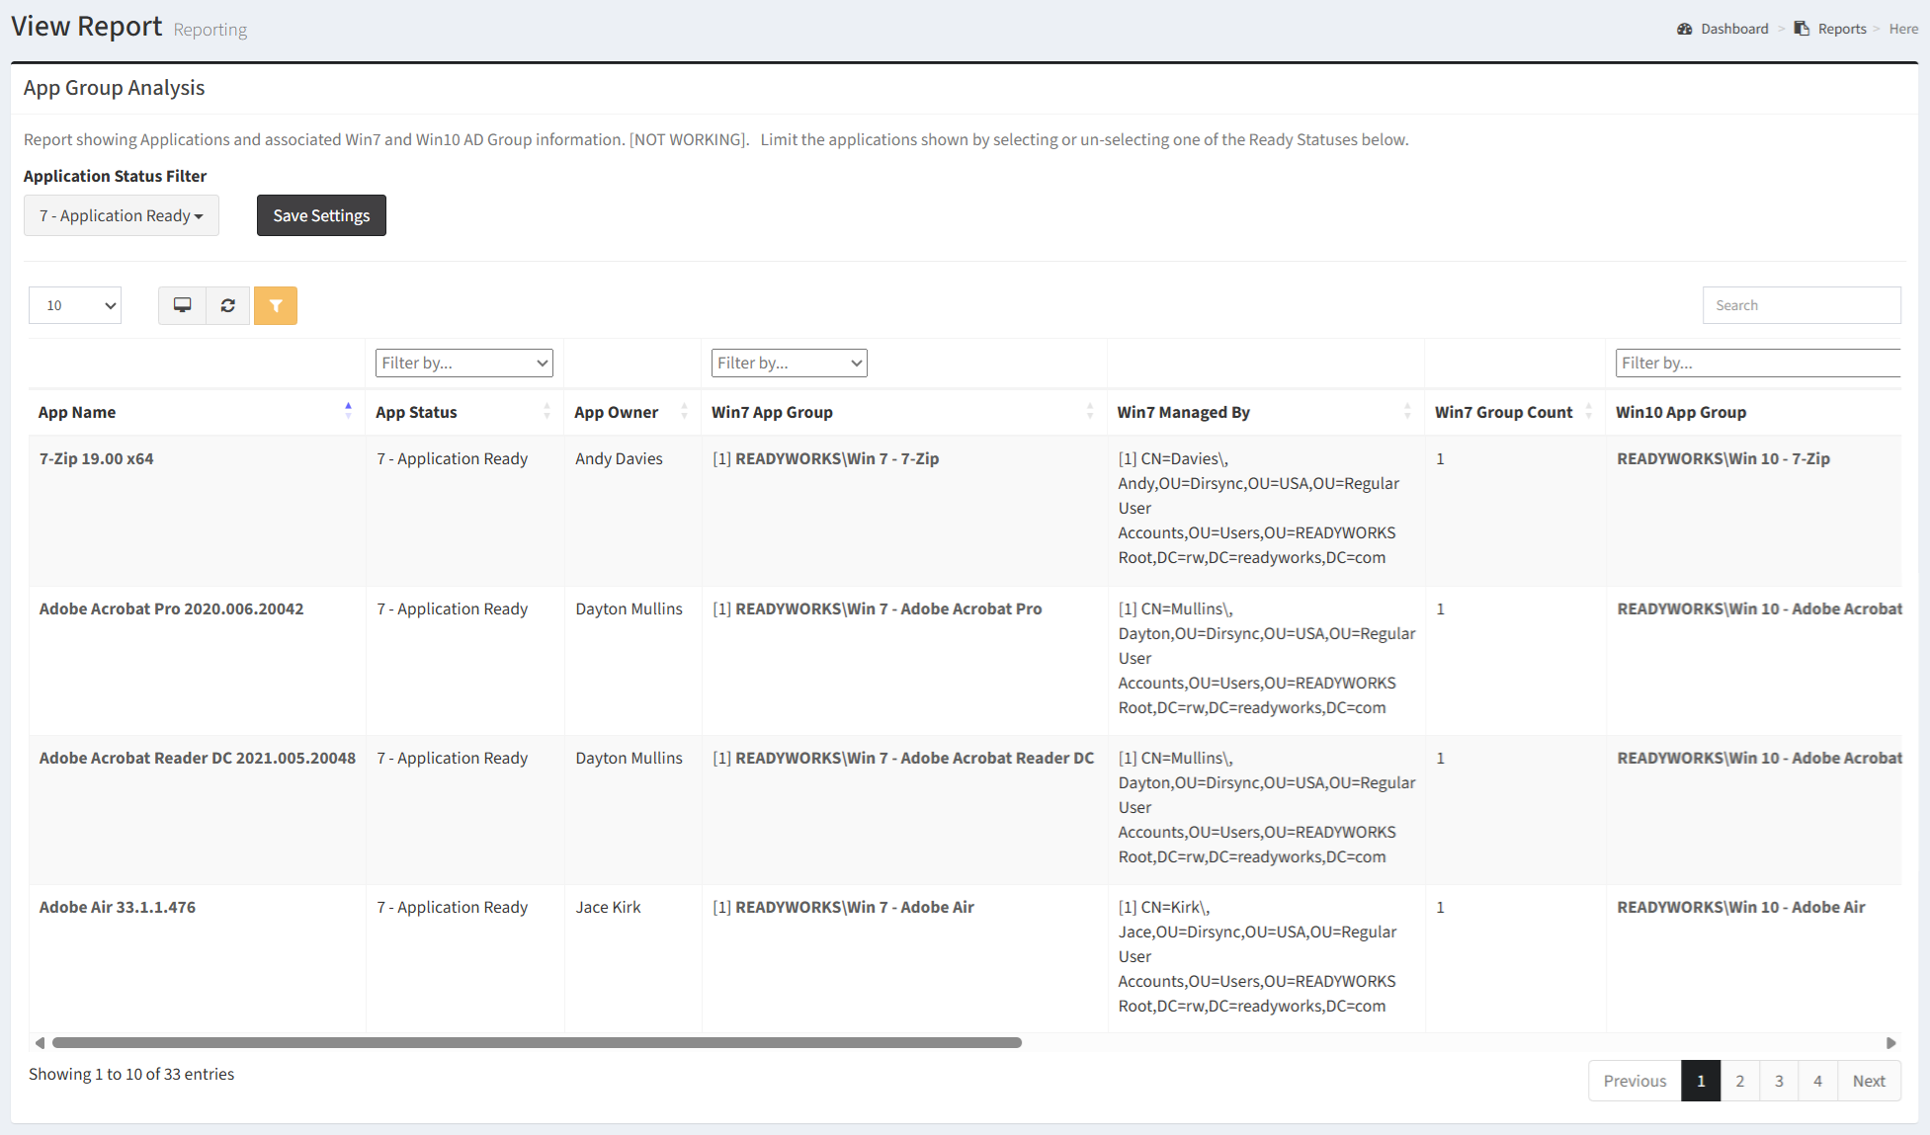Sort the App Status column
Screen dimensions: 1930x1135
pos(546,411)
